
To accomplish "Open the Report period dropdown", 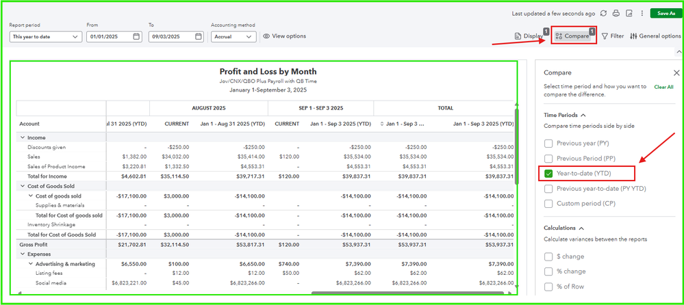I will (x=45, y=37).
